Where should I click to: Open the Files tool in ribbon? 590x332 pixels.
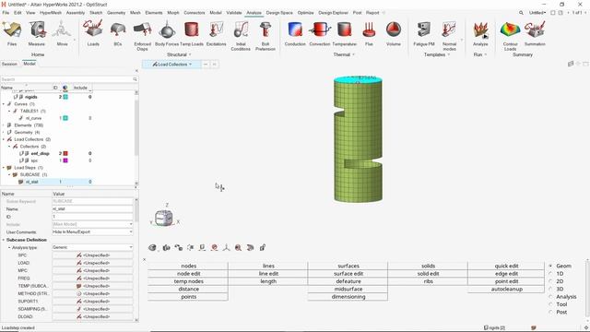tap(12, 33)
